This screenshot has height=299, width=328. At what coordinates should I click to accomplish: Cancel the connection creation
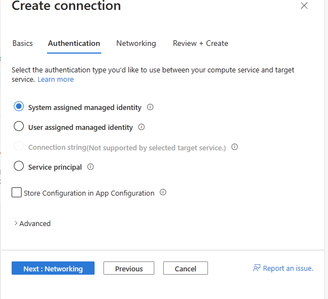coord(185,268)
